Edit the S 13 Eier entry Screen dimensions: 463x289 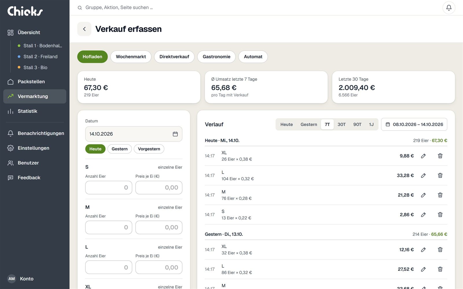[423, 215]
